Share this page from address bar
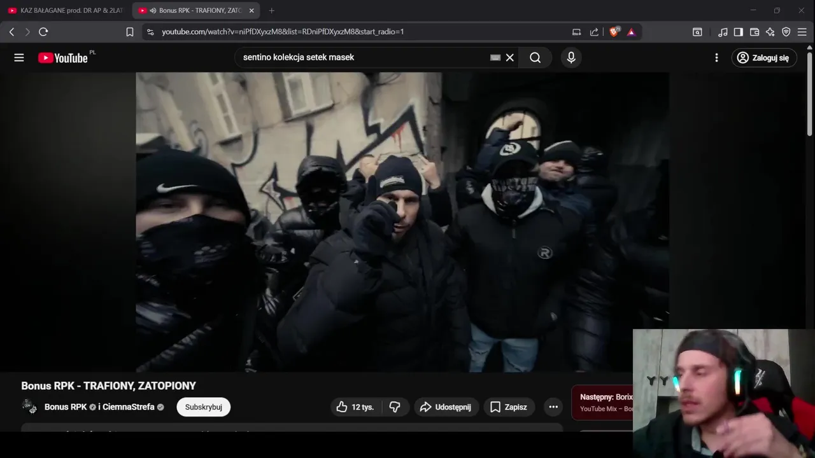The width and height of the screenshot is (815, 458). point(594,32)
